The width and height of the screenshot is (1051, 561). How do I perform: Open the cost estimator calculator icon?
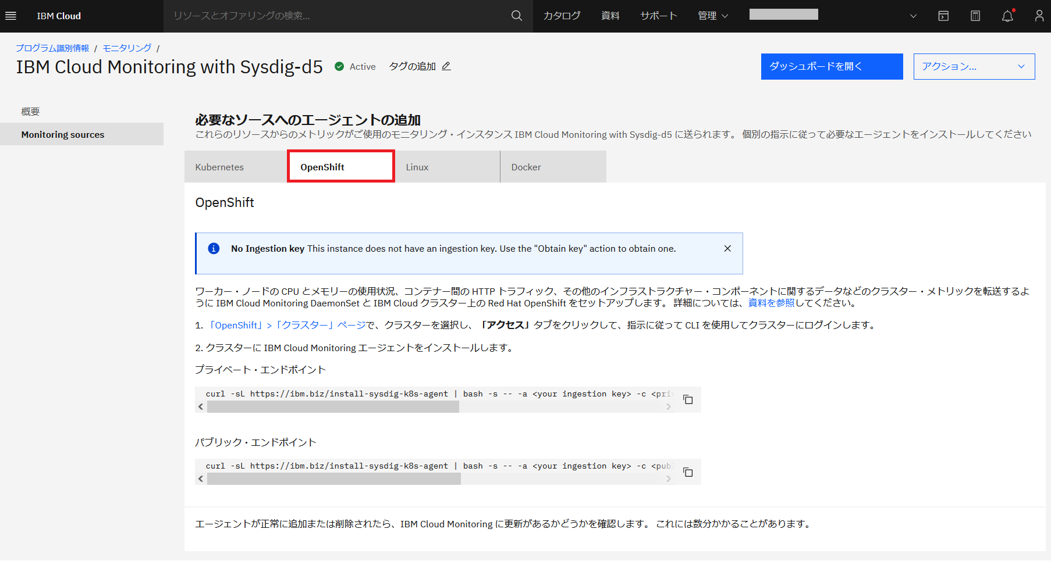click(975, 16)
